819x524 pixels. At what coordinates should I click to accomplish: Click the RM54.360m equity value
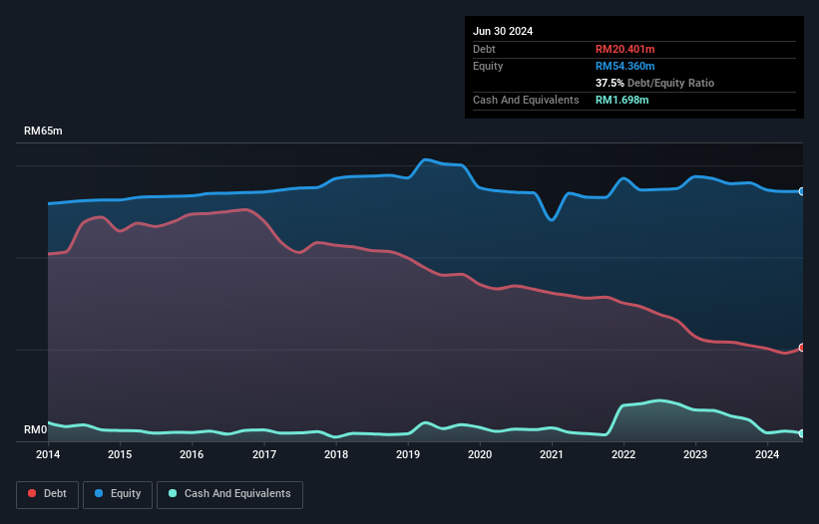point(624,66)
